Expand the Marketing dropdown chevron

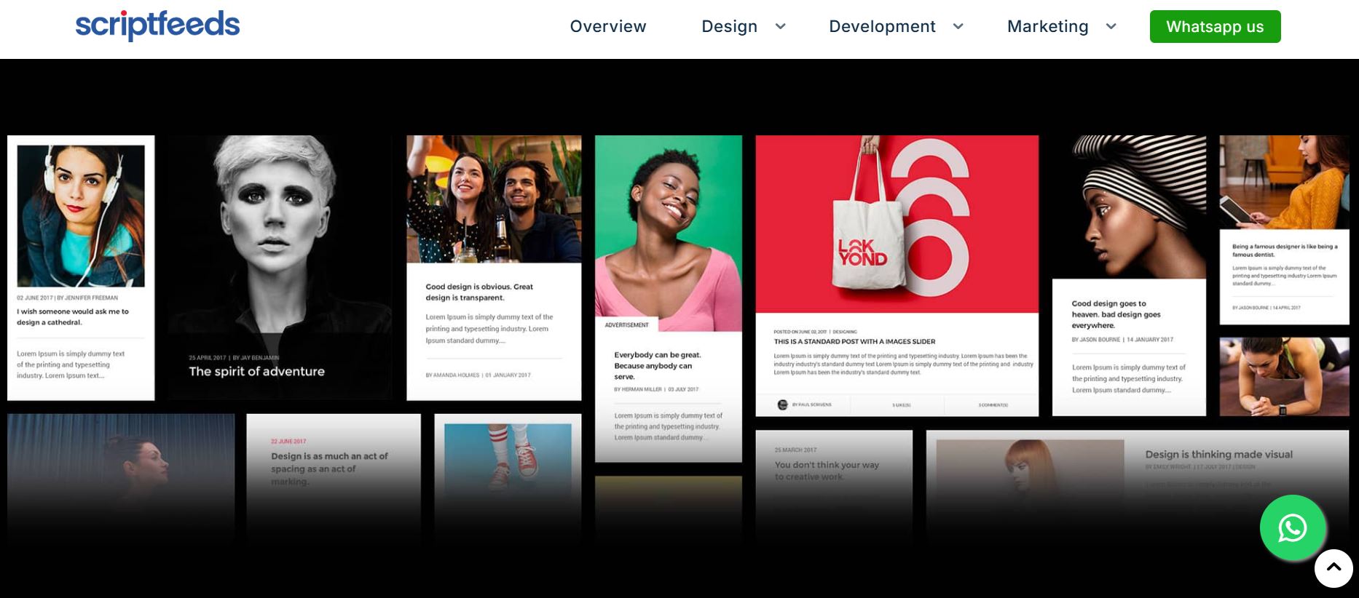[x=1111, y=27]
